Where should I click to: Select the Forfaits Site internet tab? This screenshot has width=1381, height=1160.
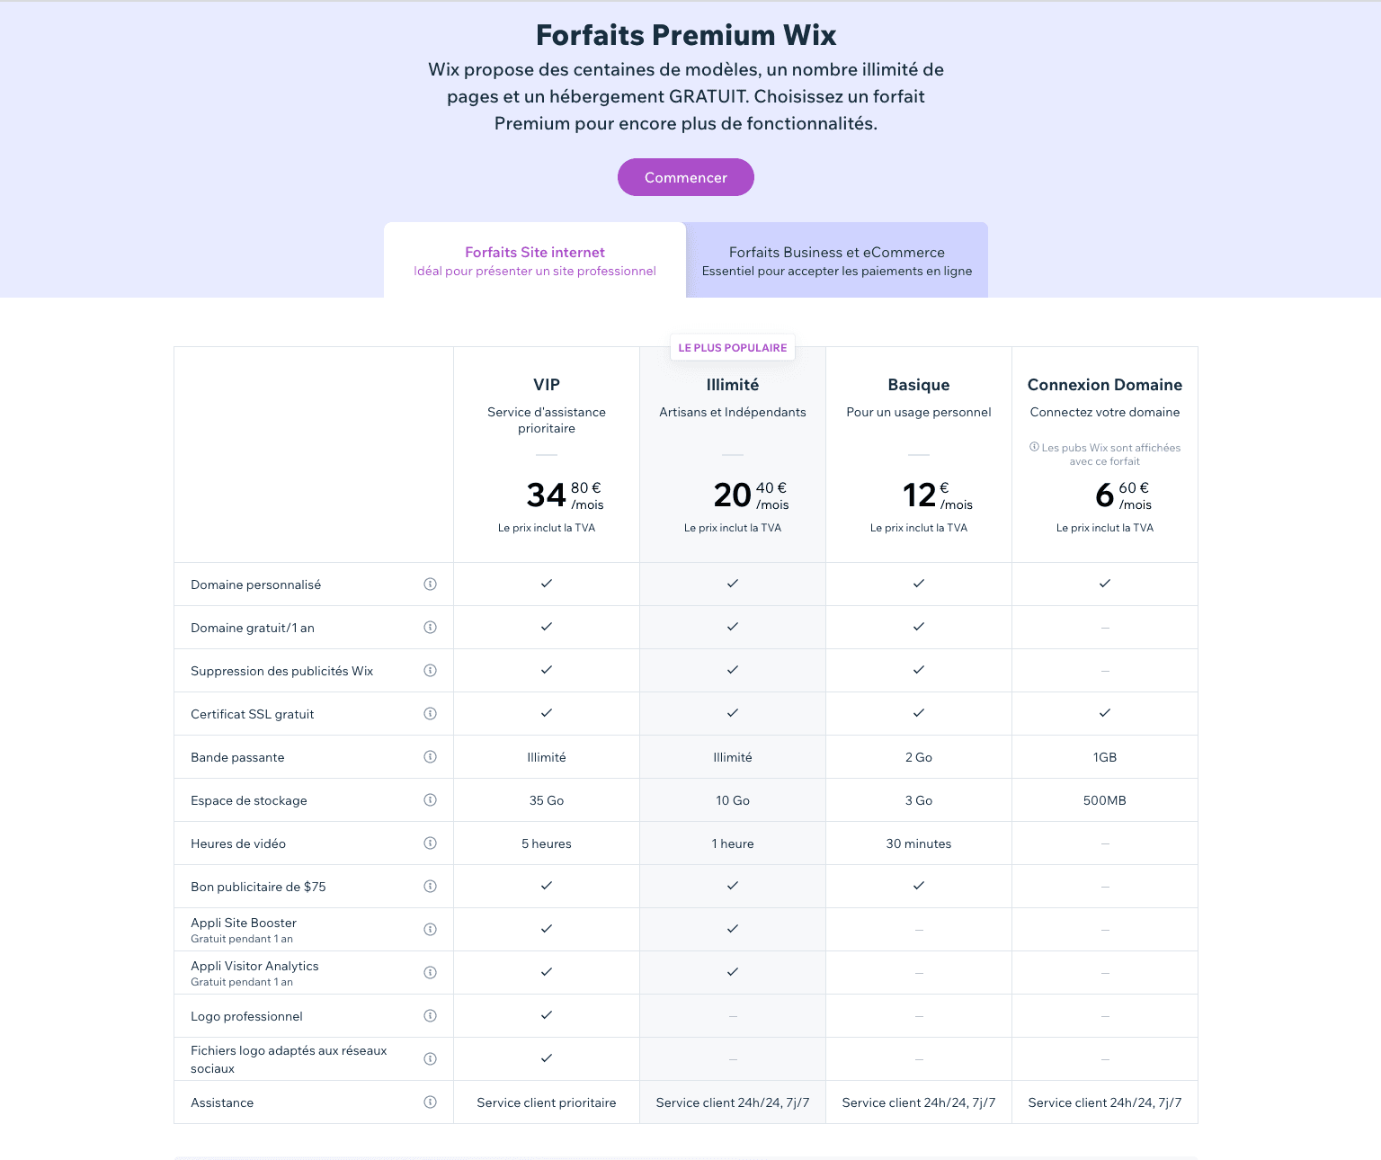pyautogui.click(x=535, y=260)
